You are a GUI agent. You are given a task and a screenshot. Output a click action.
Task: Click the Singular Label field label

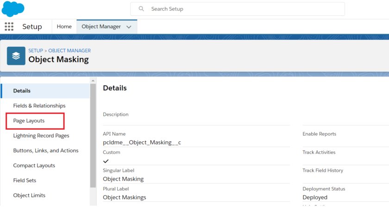(119, 170)
